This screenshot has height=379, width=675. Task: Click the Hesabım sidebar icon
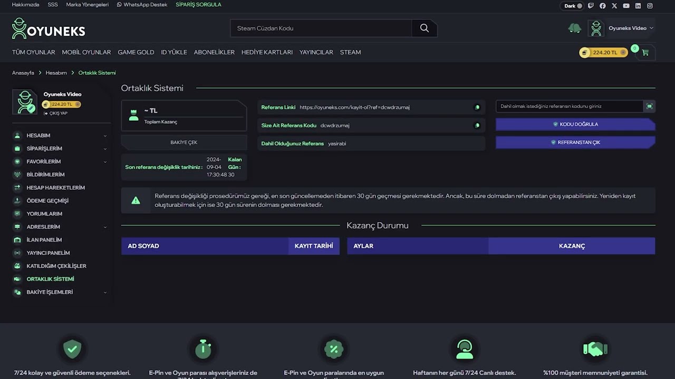(17, 136)
